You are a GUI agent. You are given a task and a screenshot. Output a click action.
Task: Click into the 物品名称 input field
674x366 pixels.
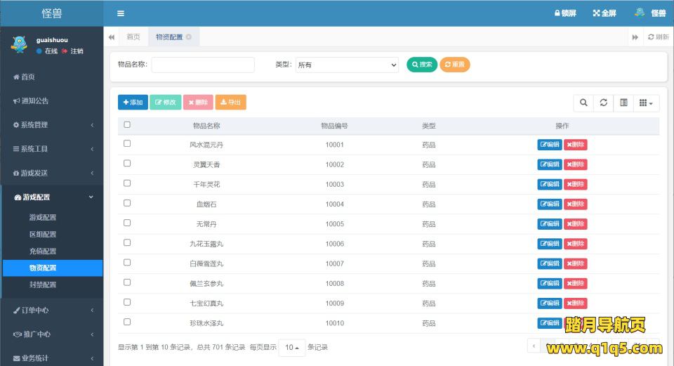(203, 65)
